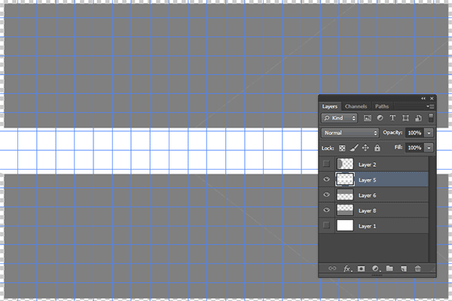This screenshot has height=301, width=452.
Task: Close the Layers panel
Action: pos(432,98)
